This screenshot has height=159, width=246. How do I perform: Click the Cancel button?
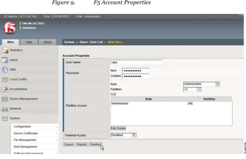[69, 144]
